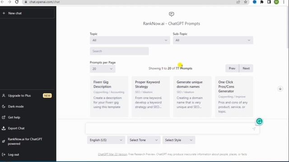289x162 pixels.
Task: Start a New chat from the sidebar
Action: pyautogui.click(x=27, y=13)
